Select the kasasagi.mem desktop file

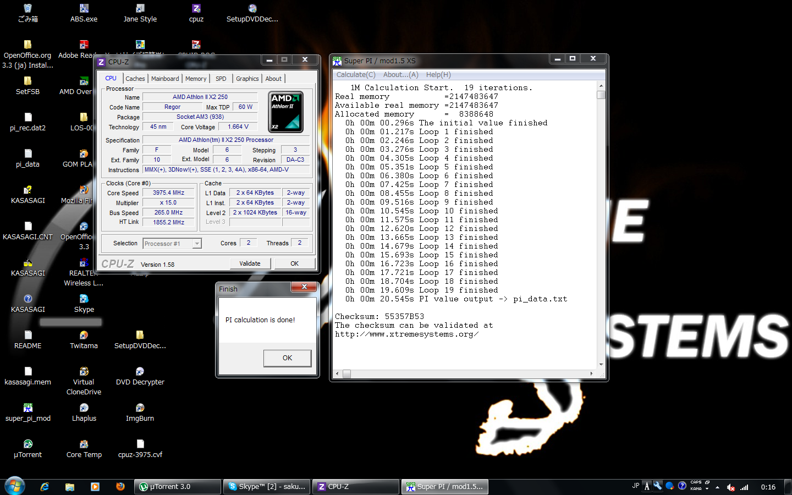coord(28,376)
